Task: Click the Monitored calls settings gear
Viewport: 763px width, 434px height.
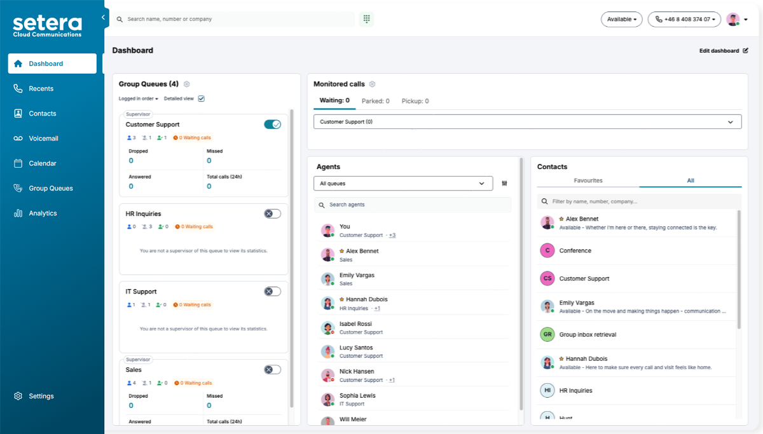Action: [373, 84]
